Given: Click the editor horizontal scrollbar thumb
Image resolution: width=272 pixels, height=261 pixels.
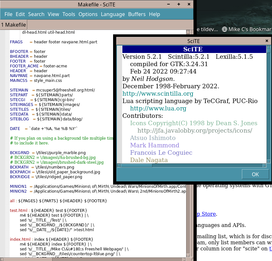Looking at the screenshot, I should [x=28, y=259].
